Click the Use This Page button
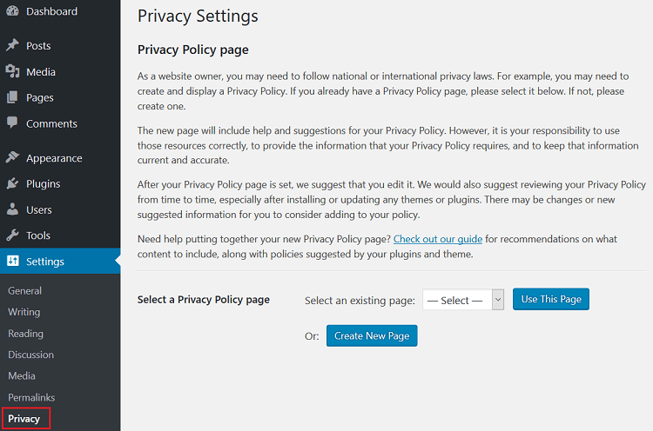 (x=551, y=299)
